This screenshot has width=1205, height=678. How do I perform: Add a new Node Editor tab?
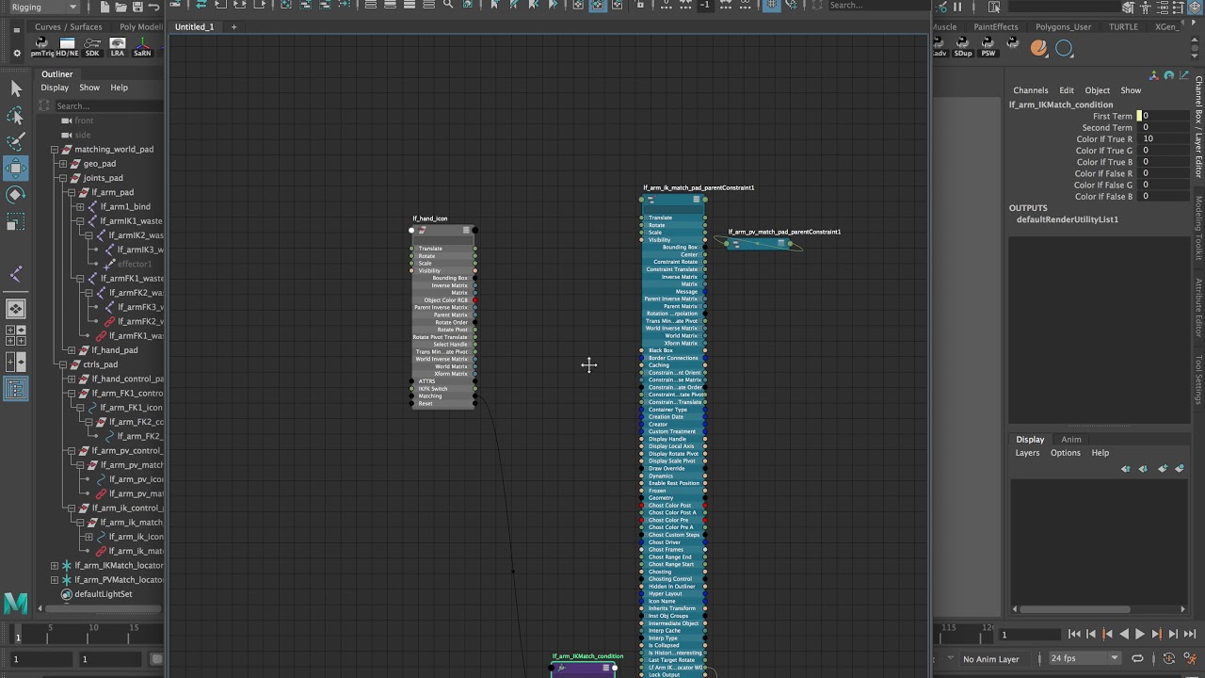(233, 27)
